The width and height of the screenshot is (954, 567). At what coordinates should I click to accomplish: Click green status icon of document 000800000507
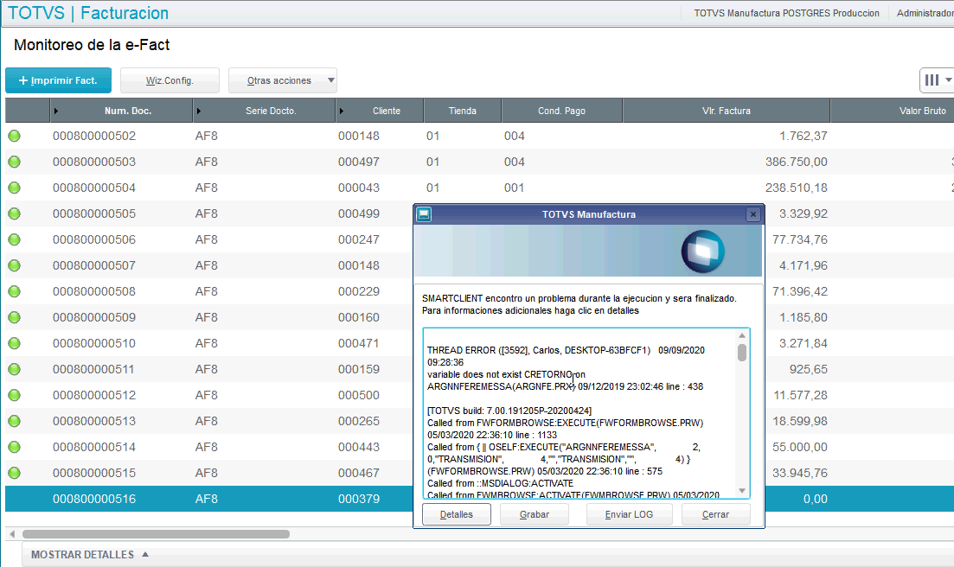pos(14,265)
